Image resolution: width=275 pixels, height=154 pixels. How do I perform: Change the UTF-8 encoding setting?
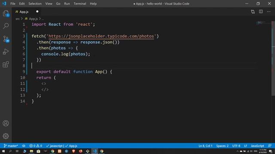point(236,146)
